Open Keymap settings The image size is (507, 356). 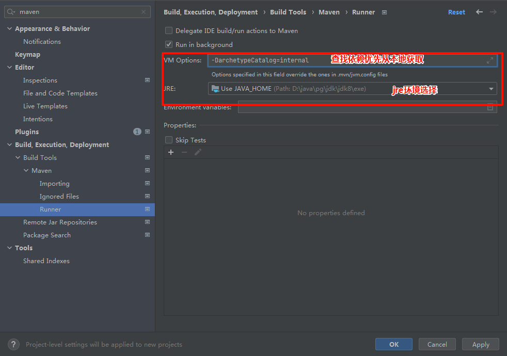[27, 55]
